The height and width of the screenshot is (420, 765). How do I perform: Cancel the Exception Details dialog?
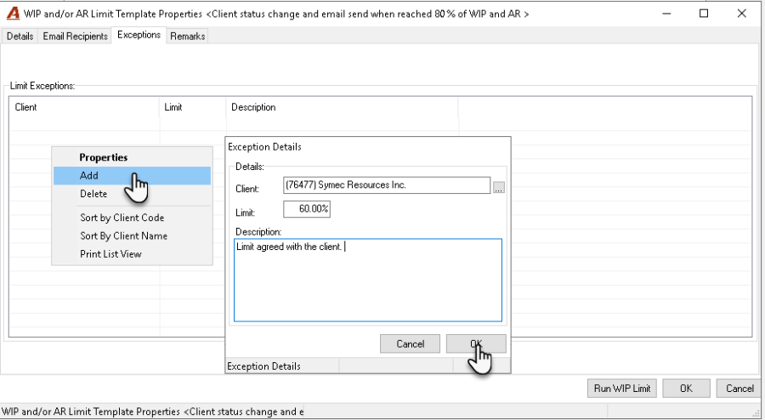click(410, 343)
